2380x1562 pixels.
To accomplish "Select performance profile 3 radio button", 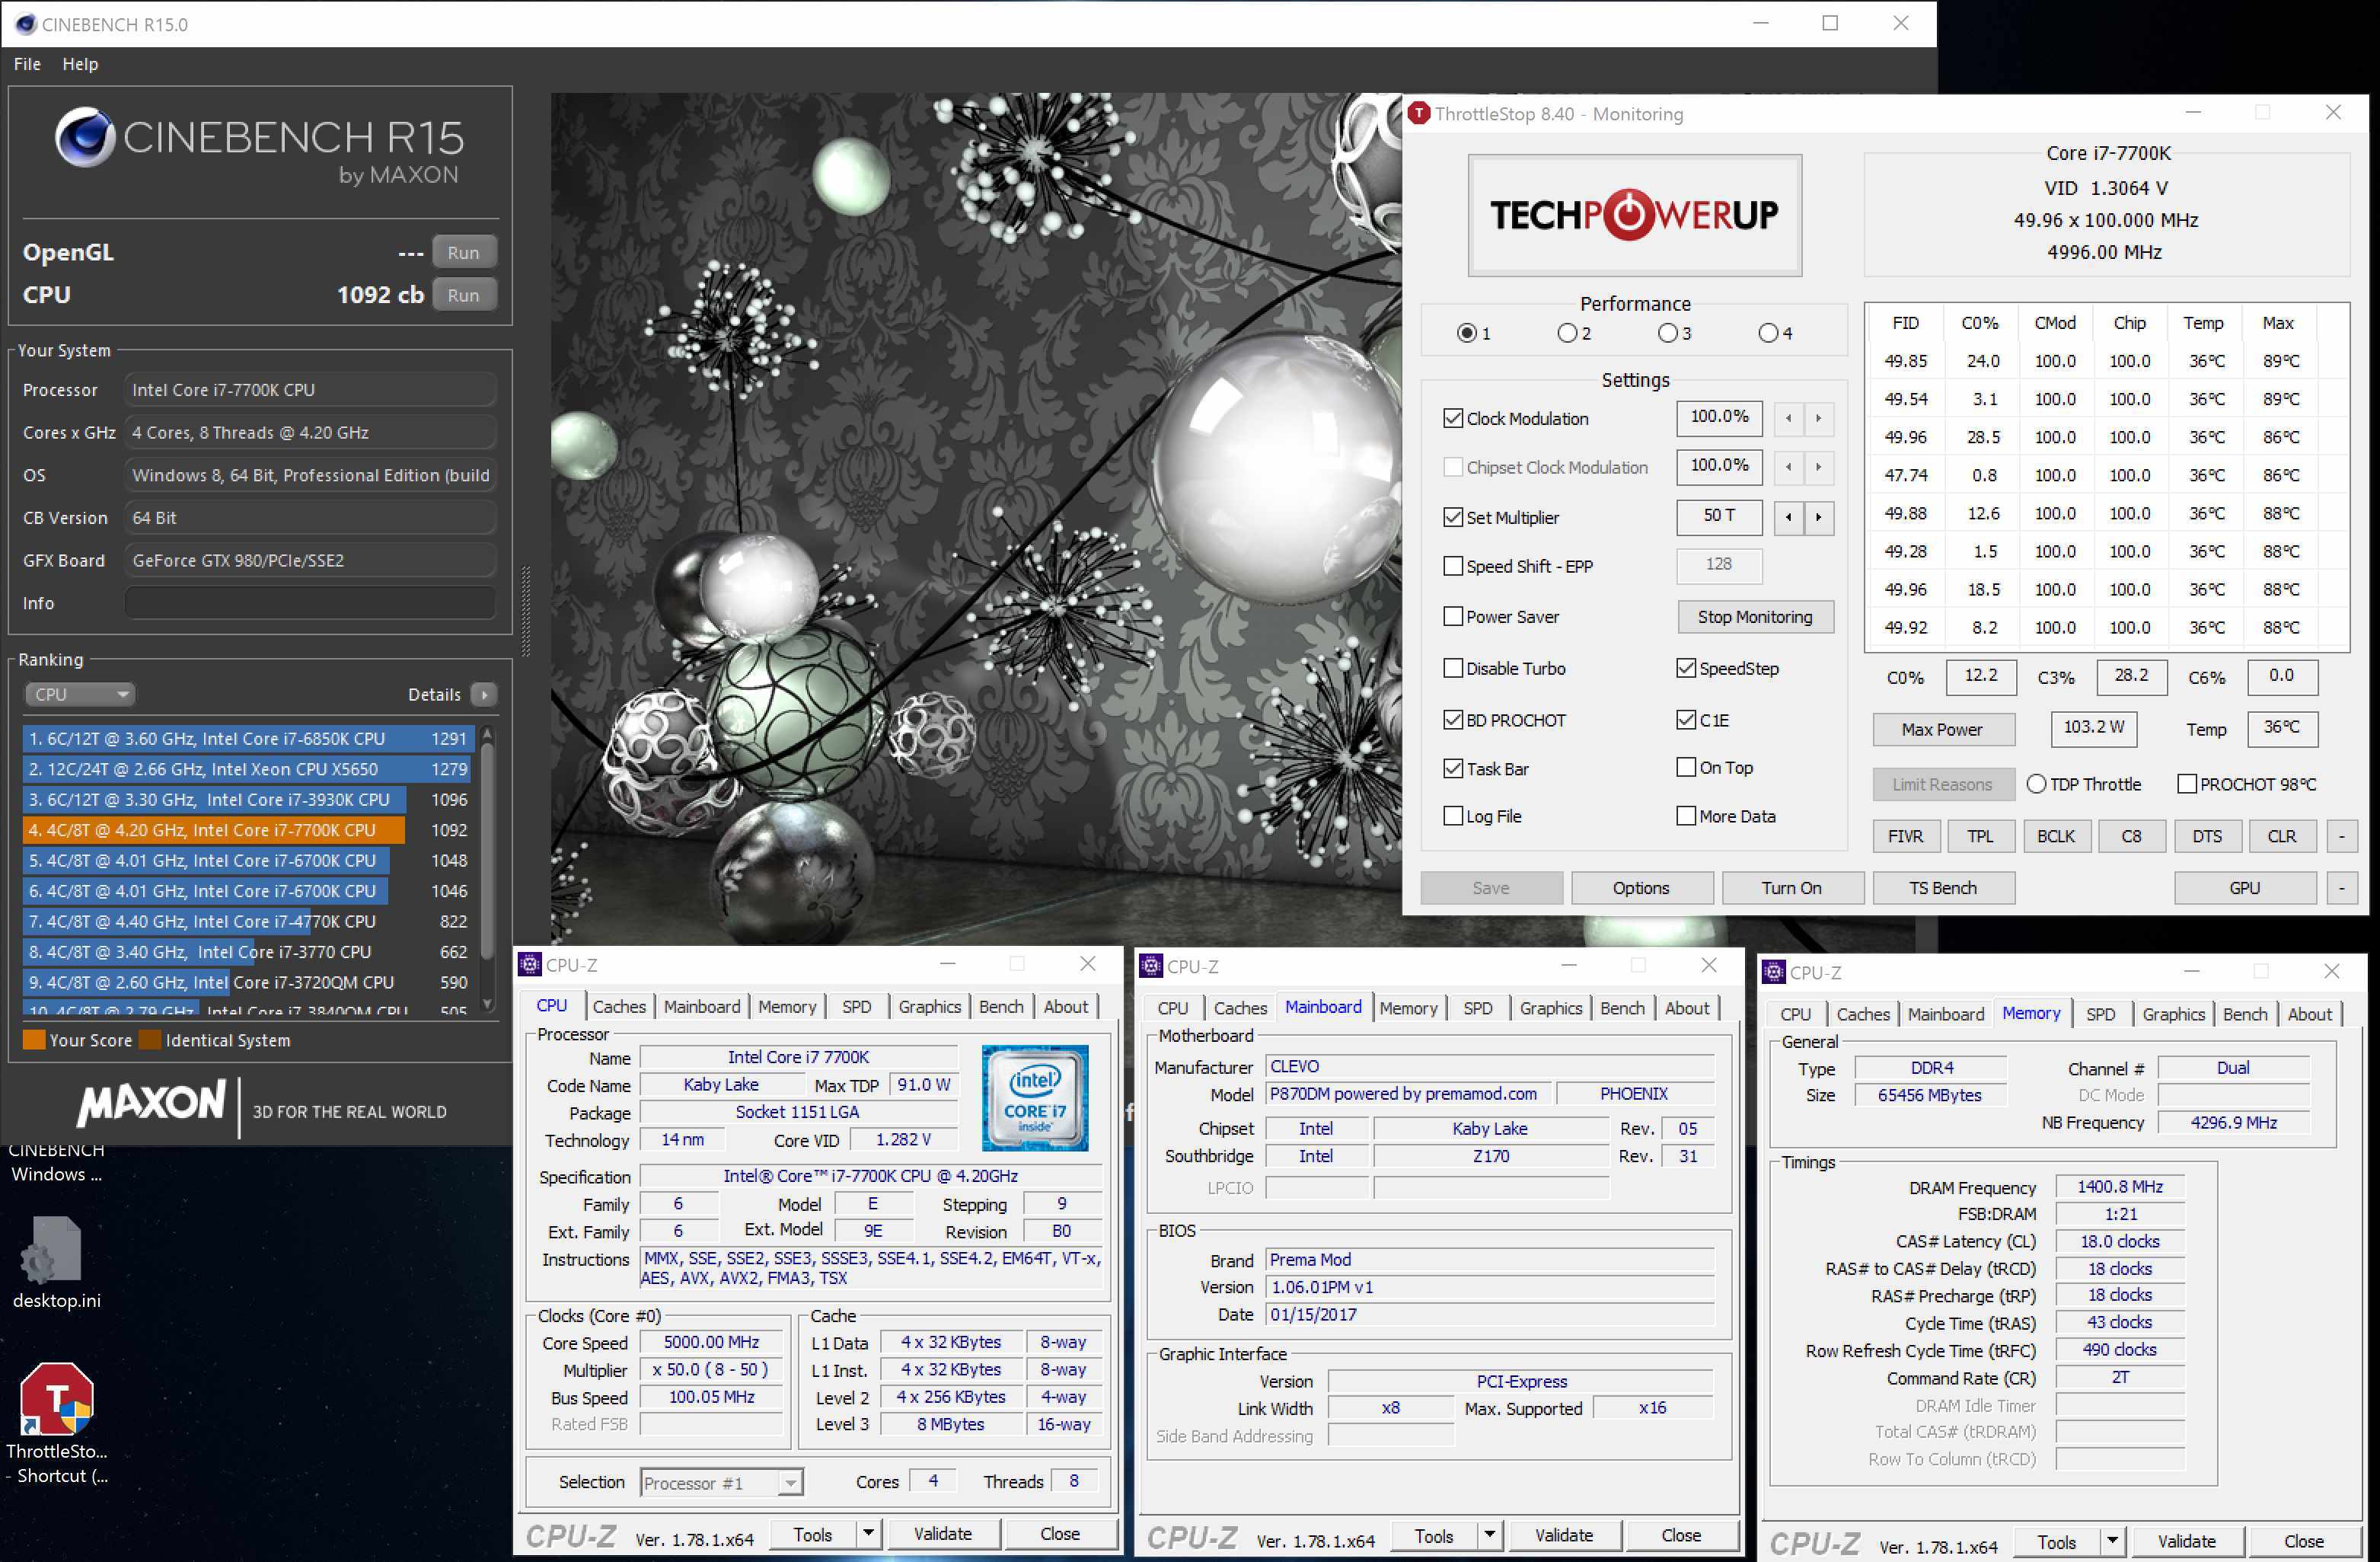I will 1667,333.
